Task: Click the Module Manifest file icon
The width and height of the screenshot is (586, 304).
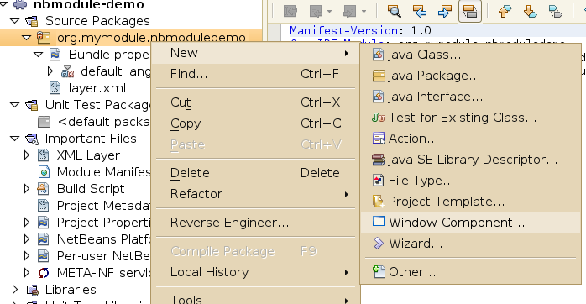Action: (44, 172)
